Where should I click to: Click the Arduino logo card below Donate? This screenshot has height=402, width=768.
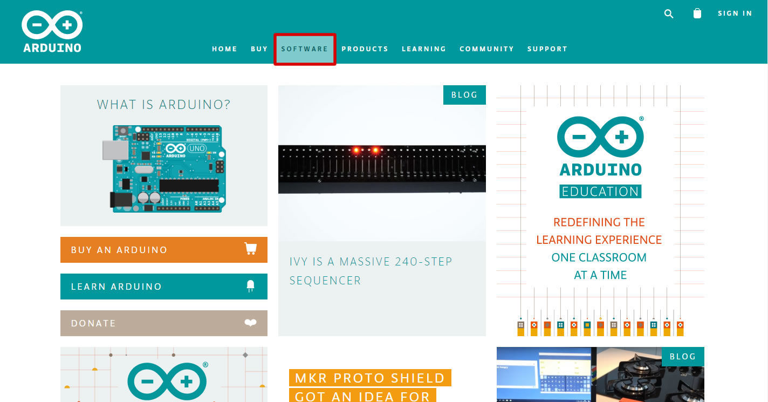(x=164, y=374)
